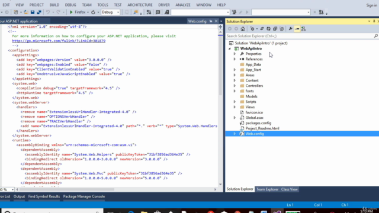The height and width of the screenshot is (213, 379).
Task: Click the Navigate Backward toolbar icon
Action: click(7, 12)
